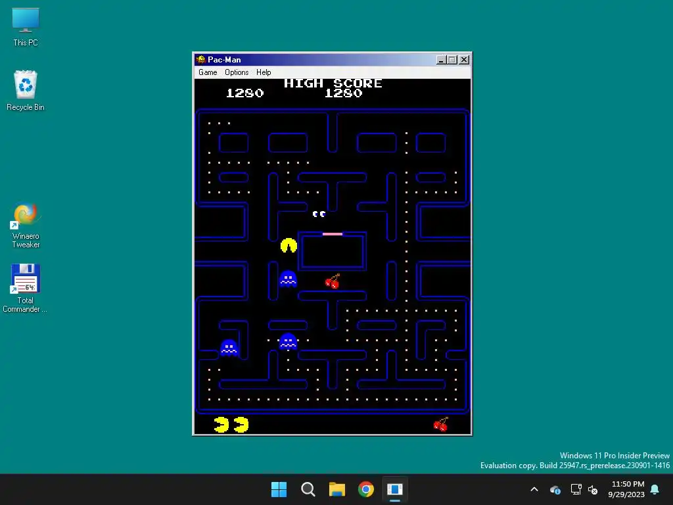Click the blue ghost beside the cherry
This screenshot has height=505, width=673.
point(288,279)
